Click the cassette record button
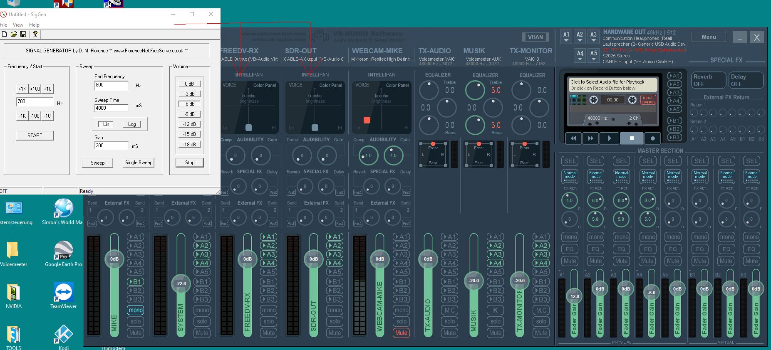Screen dimensions: 771x350 (x=652, y=138)
